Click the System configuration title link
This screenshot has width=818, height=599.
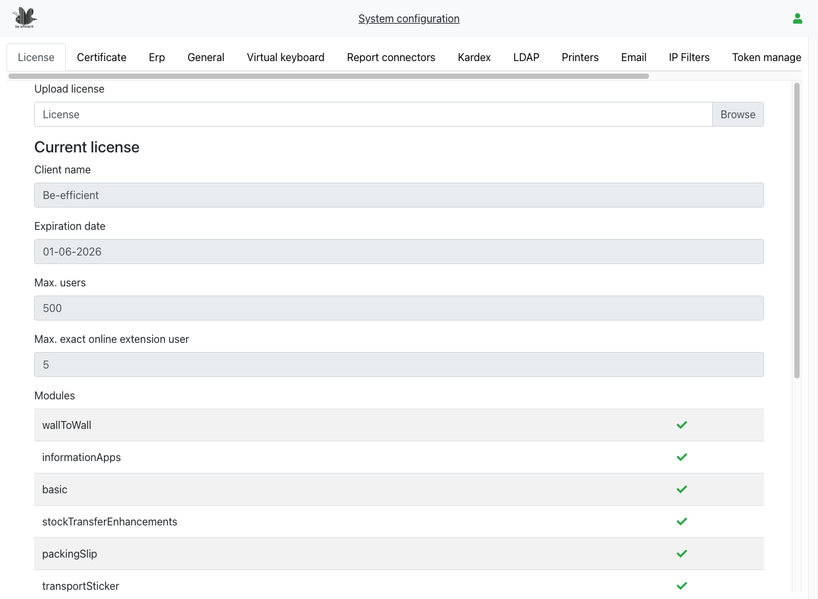[x=408, y=18]
